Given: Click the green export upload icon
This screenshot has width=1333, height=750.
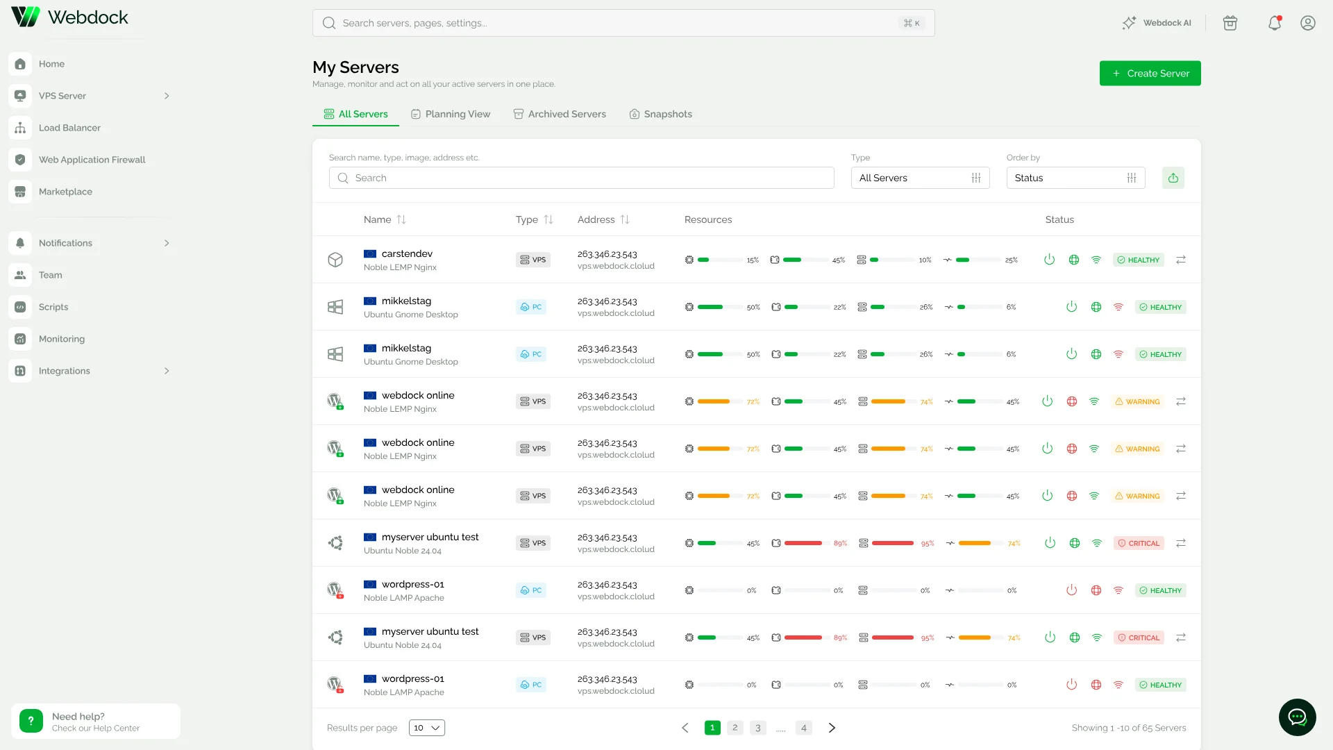Looking at the screenshot, I should pos(1173,178).
